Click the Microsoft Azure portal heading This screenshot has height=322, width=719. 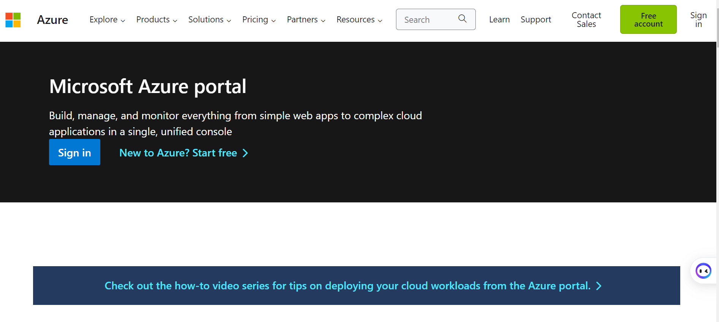click(x=148, y=87)
